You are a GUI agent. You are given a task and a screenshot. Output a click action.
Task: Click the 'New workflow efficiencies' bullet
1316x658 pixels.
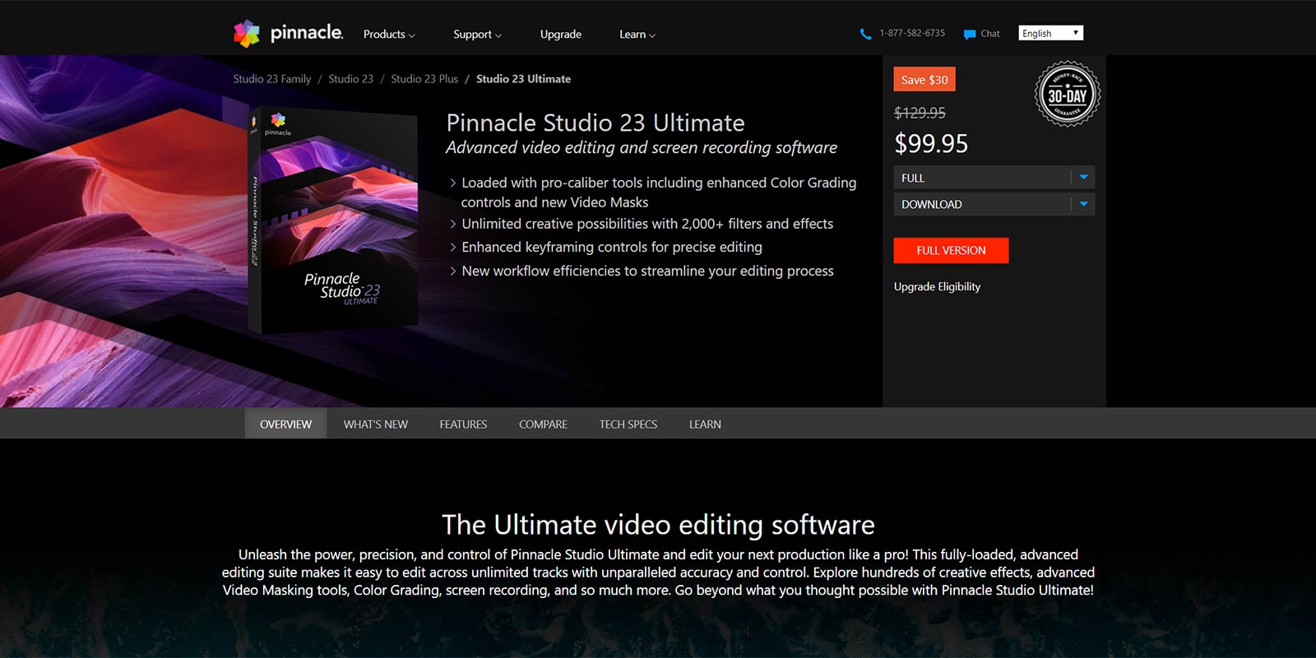coord(647,271)
